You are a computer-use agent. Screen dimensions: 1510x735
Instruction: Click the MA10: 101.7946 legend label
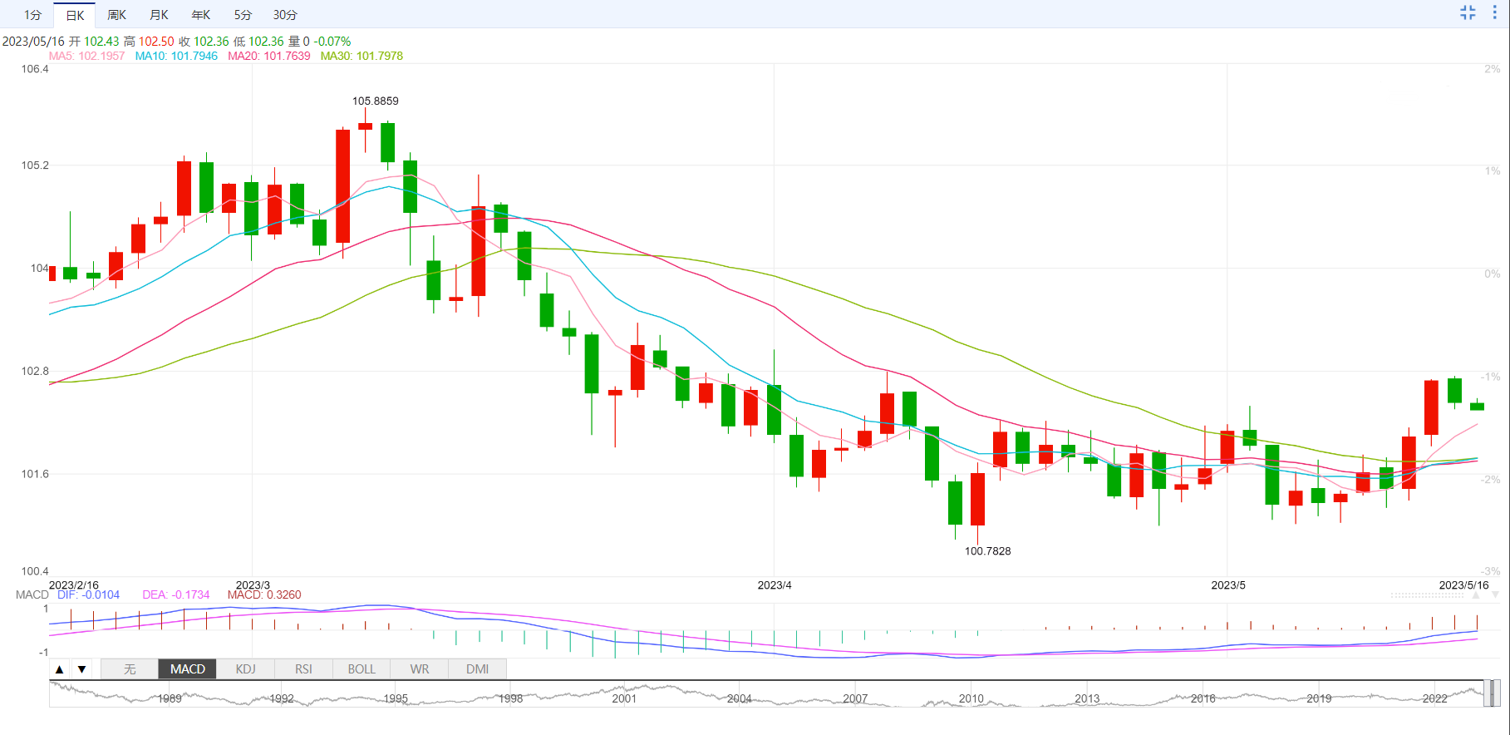pos(176,56)
